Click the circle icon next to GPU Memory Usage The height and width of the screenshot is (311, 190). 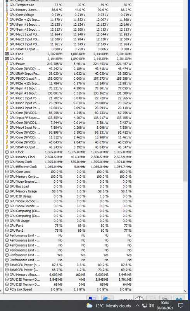coord(7,191)
